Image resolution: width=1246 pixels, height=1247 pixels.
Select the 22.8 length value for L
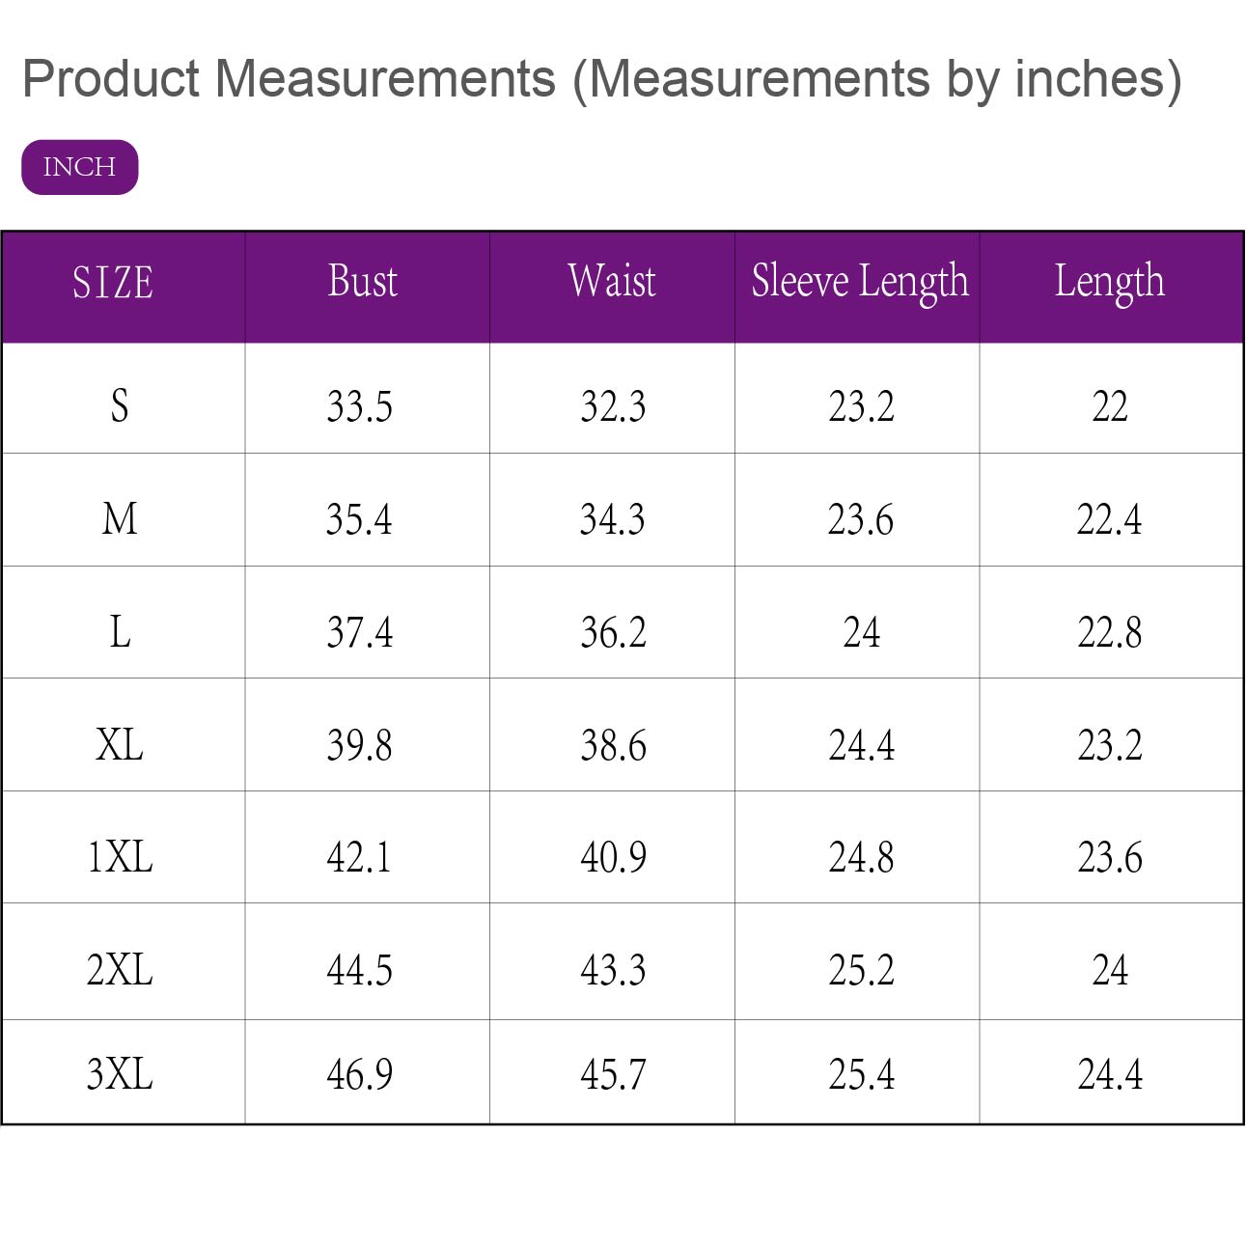click(x=1110, y=632)
